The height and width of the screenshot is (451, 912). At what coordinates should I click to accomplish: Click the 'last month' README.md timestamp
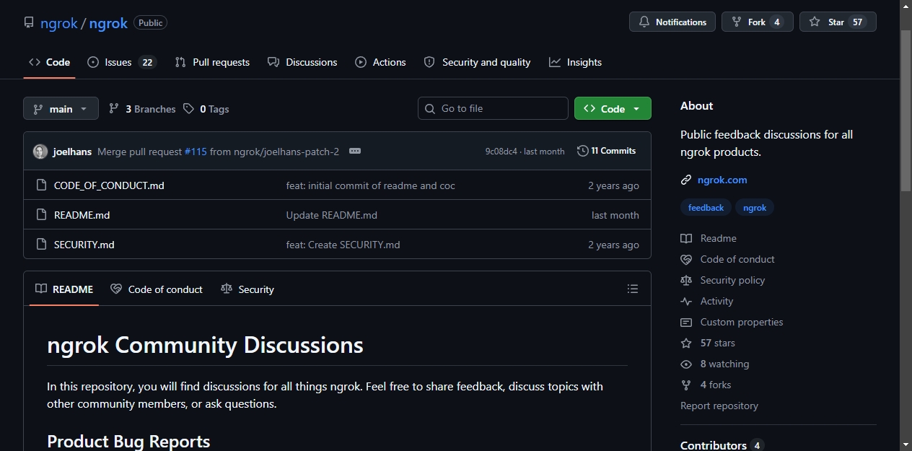coord(615,215)
